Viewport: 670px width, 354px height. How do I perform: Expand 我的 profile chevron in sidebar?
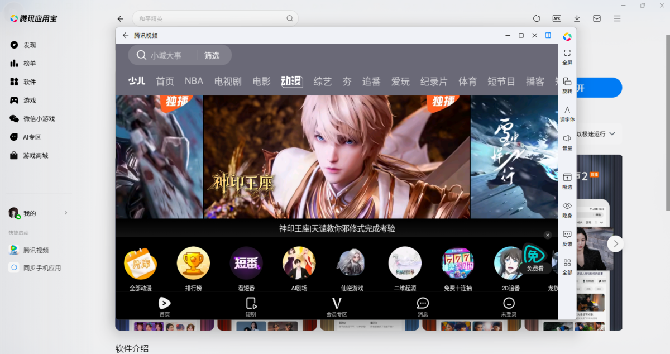pos(66,213)
